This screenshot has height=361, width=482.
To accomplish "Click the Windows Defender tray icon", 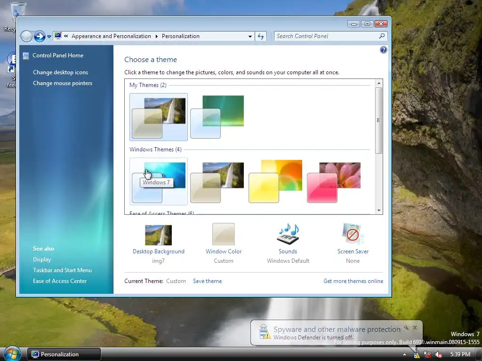I will point(417,354).
